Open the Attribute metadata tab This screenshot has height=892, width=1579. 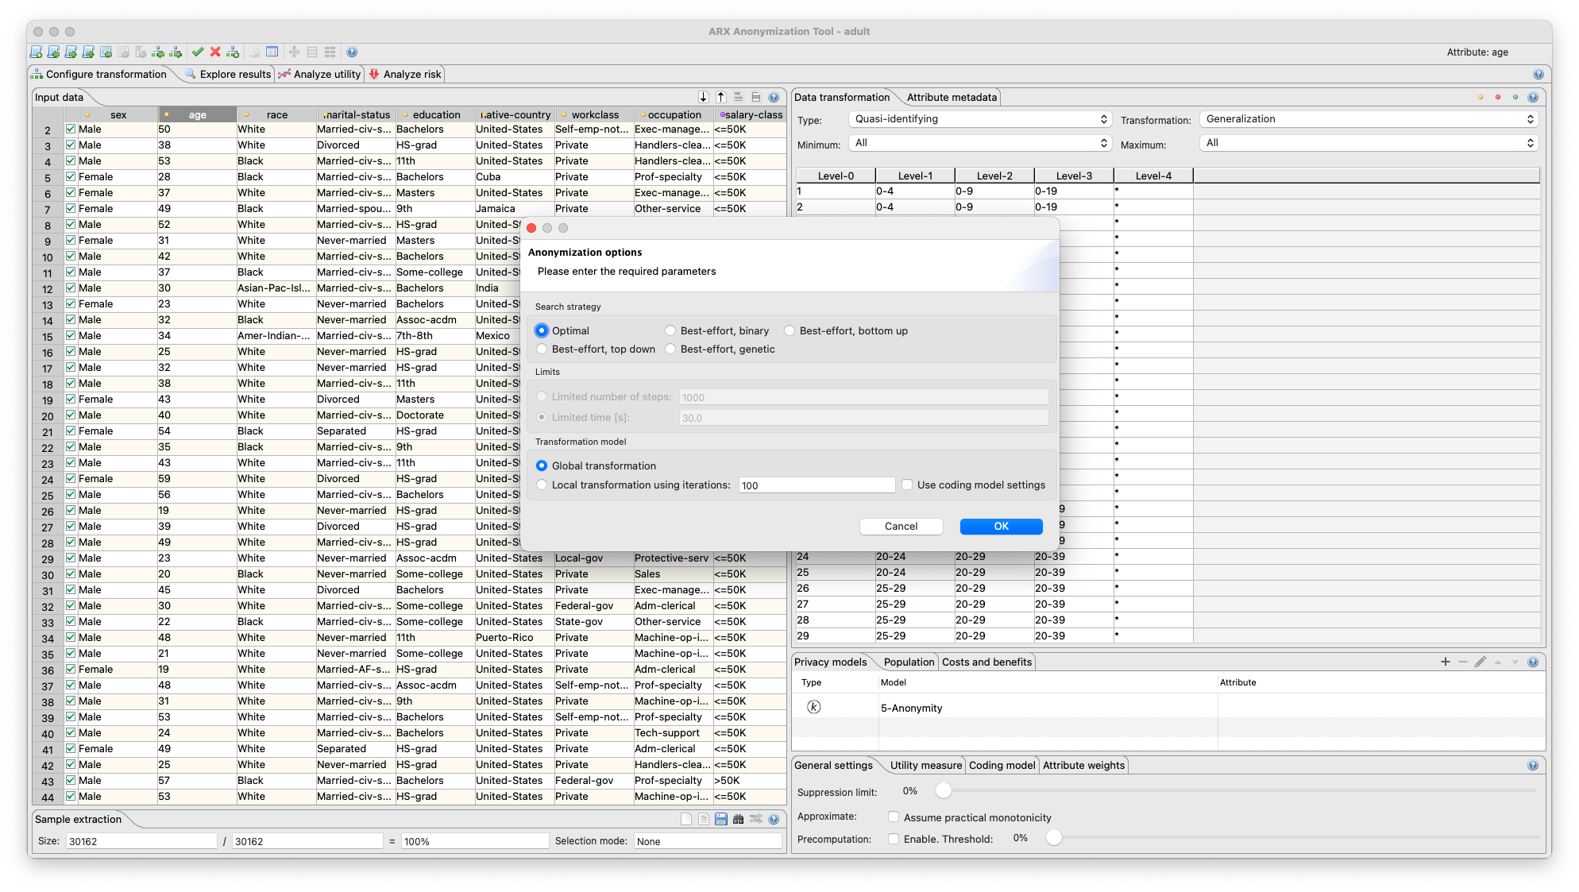[x=951, y=97]
